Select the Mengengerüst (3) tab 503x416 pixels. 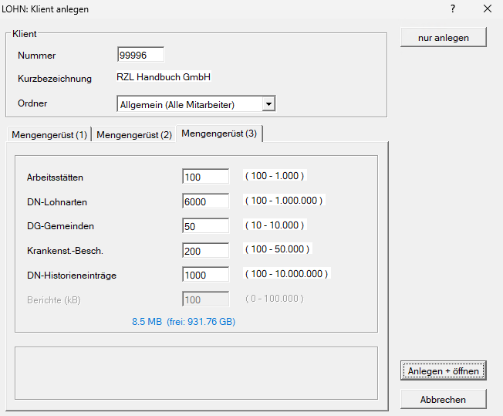(219, 134)
